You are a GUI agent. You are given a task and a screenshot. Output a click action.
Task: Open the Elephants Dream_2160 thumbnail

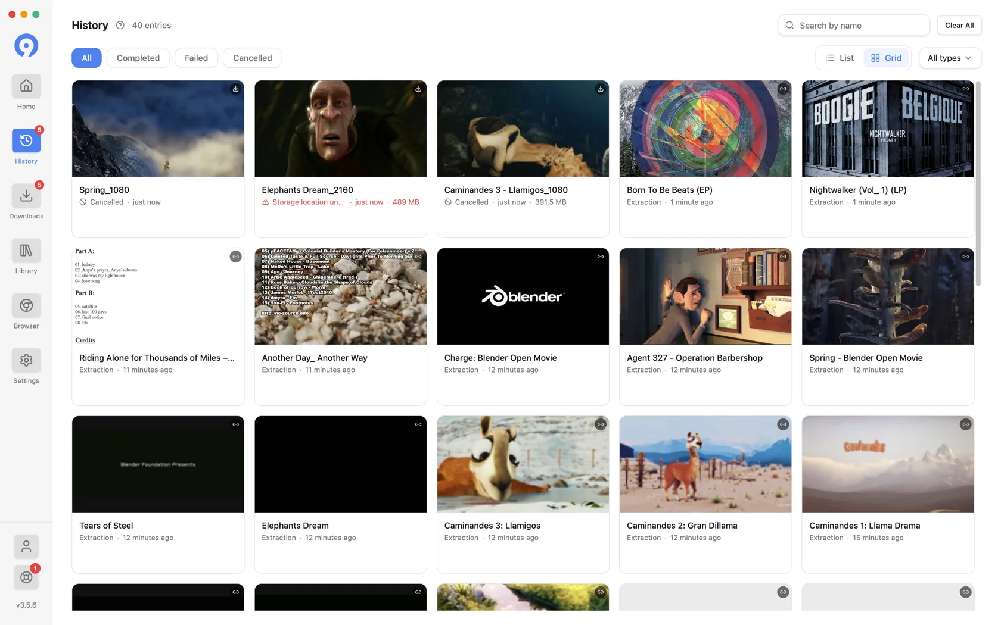[340, 129]
